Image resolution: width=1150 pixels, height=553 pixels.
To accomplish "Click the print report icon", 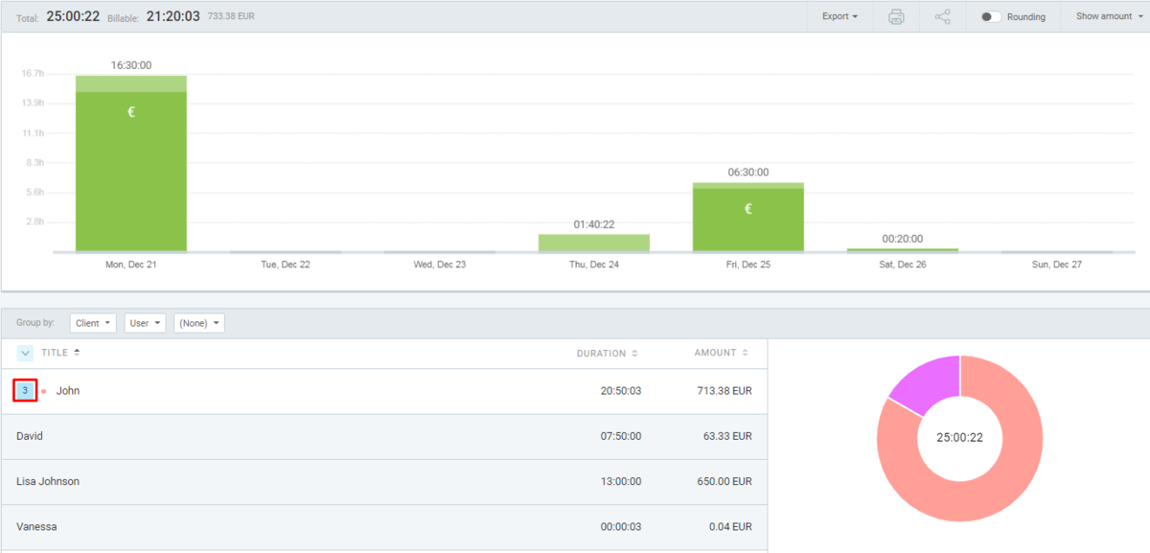I will click(x=896, y=16).
